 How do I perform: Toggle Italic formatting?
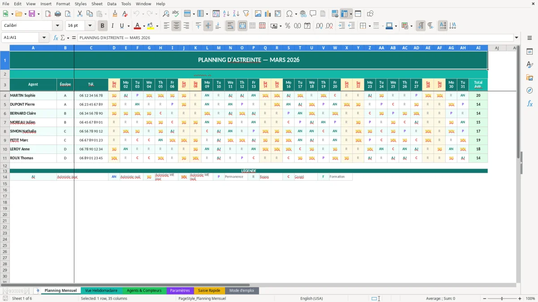click(x=113, y=26)
